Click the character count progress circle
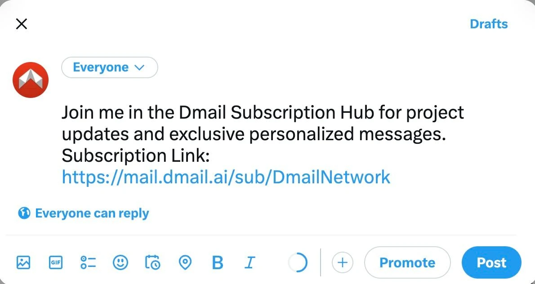This screenshot has height=284, width=535. click(297, 262)
